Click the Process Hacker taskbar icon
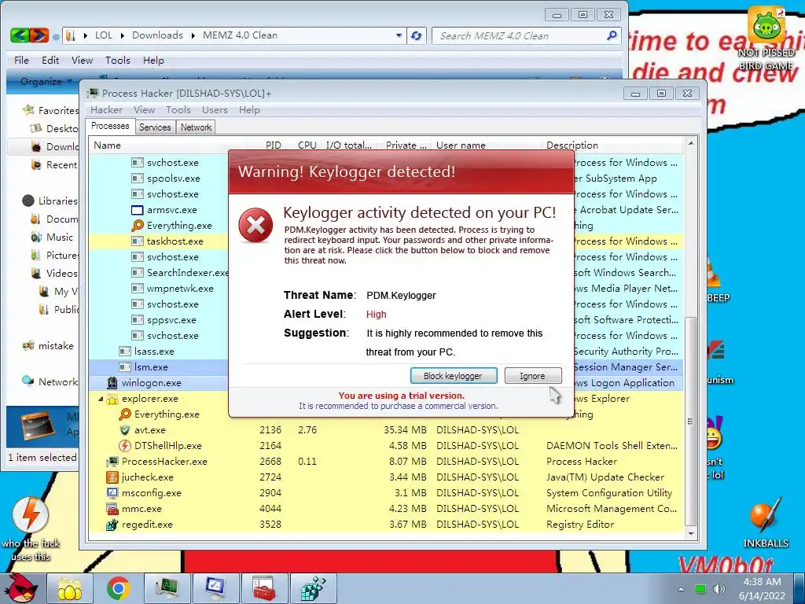Image resolution: width=805 pixels, height=604 pixels. [167, 588]
